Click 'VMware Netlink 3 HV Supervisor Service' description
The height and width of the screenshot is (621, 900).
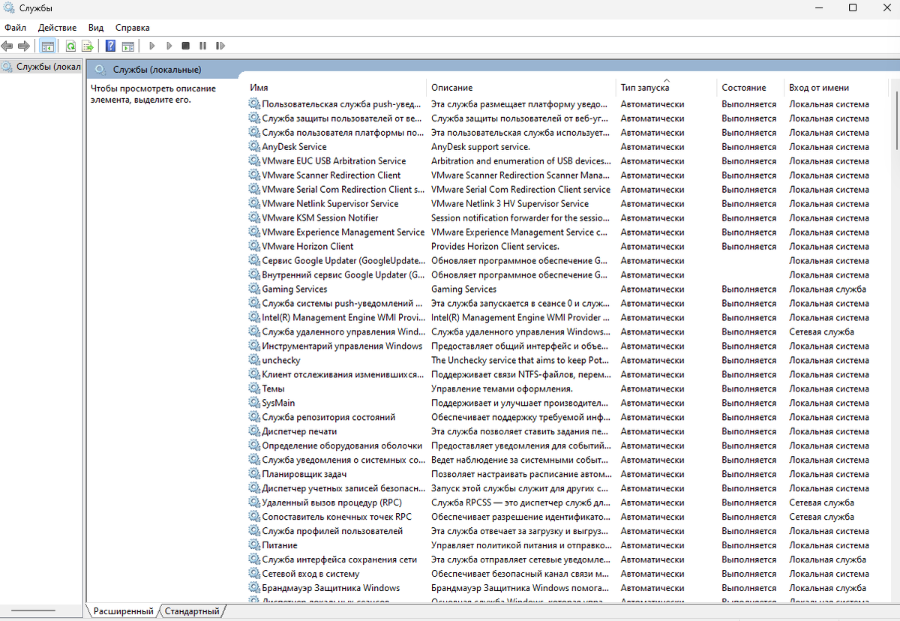[510, 204]
